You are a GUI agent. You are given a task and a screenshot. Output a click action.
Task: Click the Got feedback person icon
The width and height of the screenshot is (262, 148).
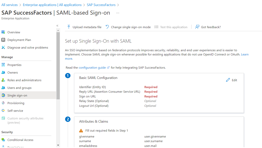[197, 27]
